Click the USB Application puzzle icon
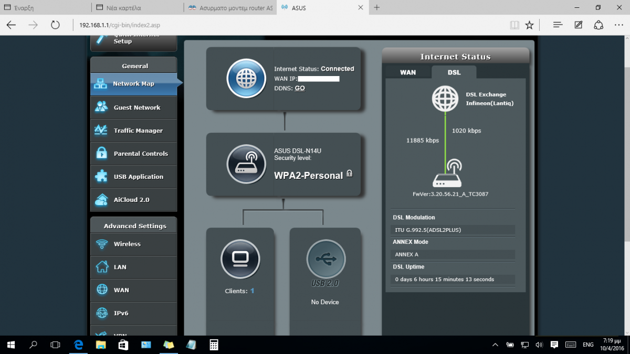Viewport: 630px width, 354px height. (x=101, y=176)
